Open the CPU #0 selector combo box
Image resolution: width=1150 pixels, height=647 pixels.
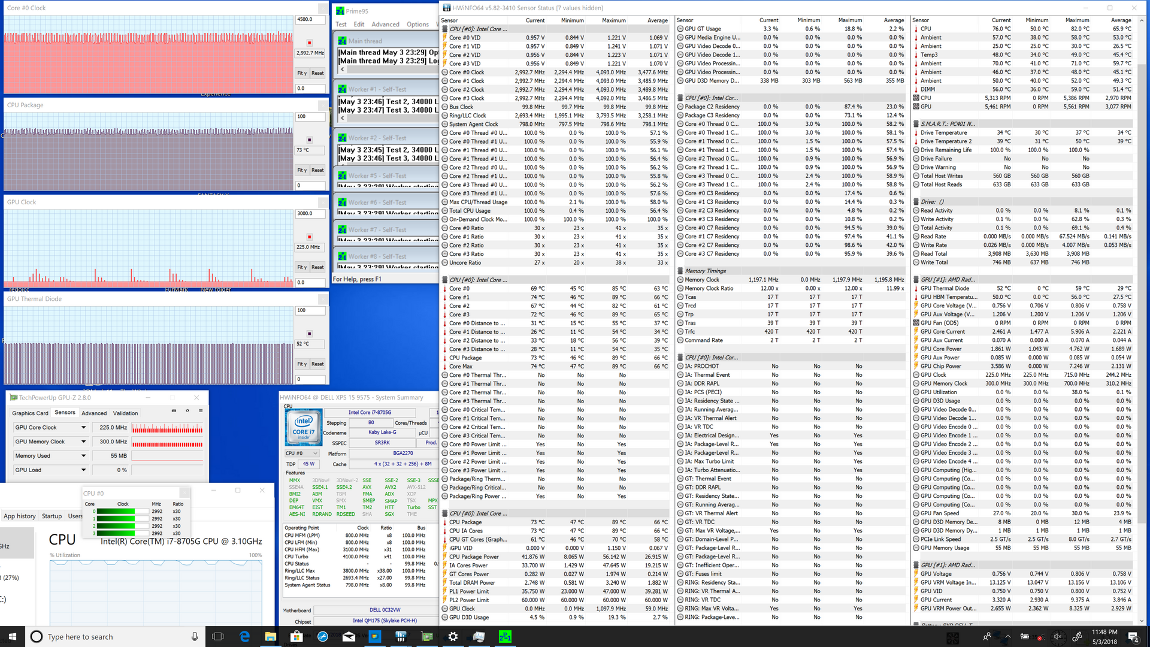[302, 453]
